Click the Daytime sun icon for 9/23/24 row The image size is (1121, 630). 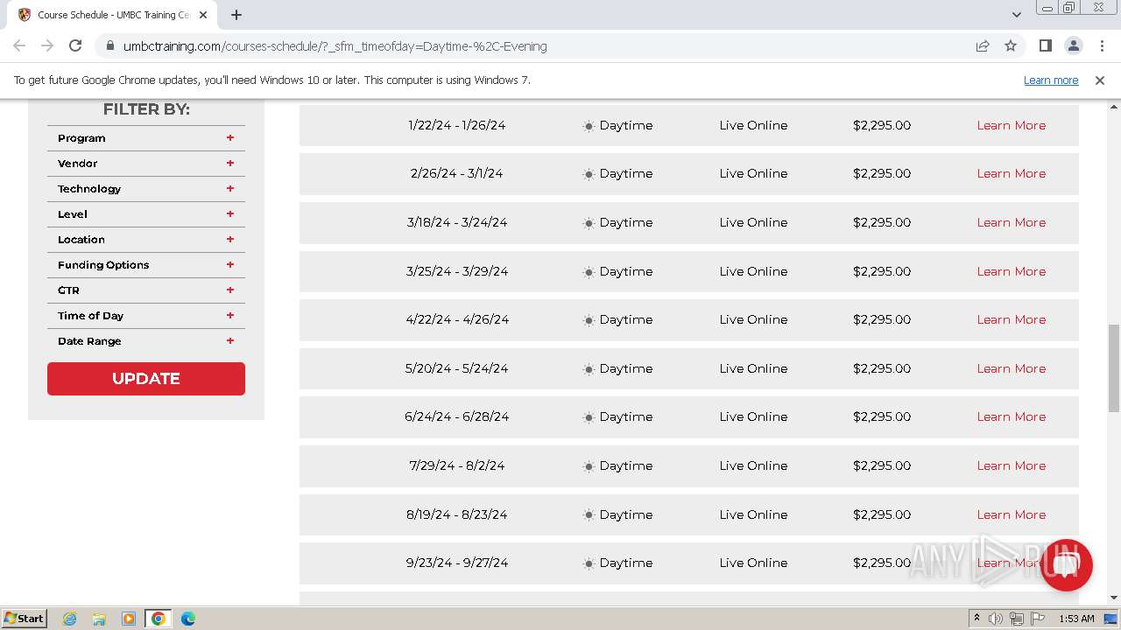589,563
